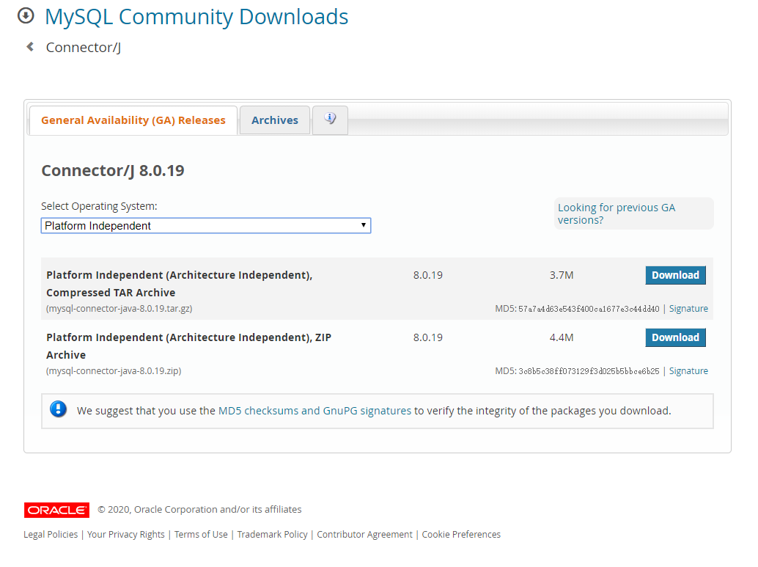This screenshot has height=567, width=758.
Task: Open Legal Policies footer link
Action: (x=51, y=534)
